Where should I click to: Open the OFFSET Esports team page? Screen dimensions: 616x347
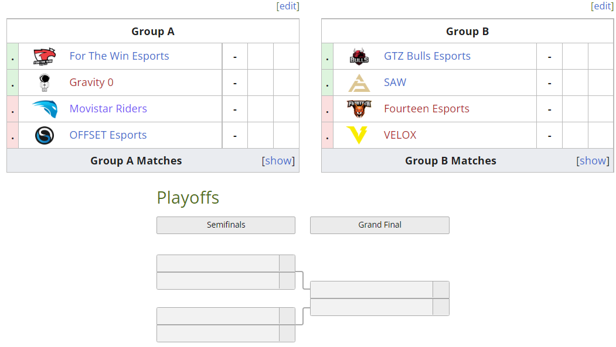click(x=108, y=135)
